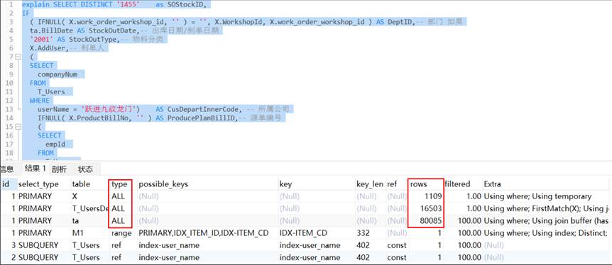This screenshot has height=265, width=612.
Task: Select the key cell IDX-ITEM_CD in M1 row
Action: coord(304,233)
